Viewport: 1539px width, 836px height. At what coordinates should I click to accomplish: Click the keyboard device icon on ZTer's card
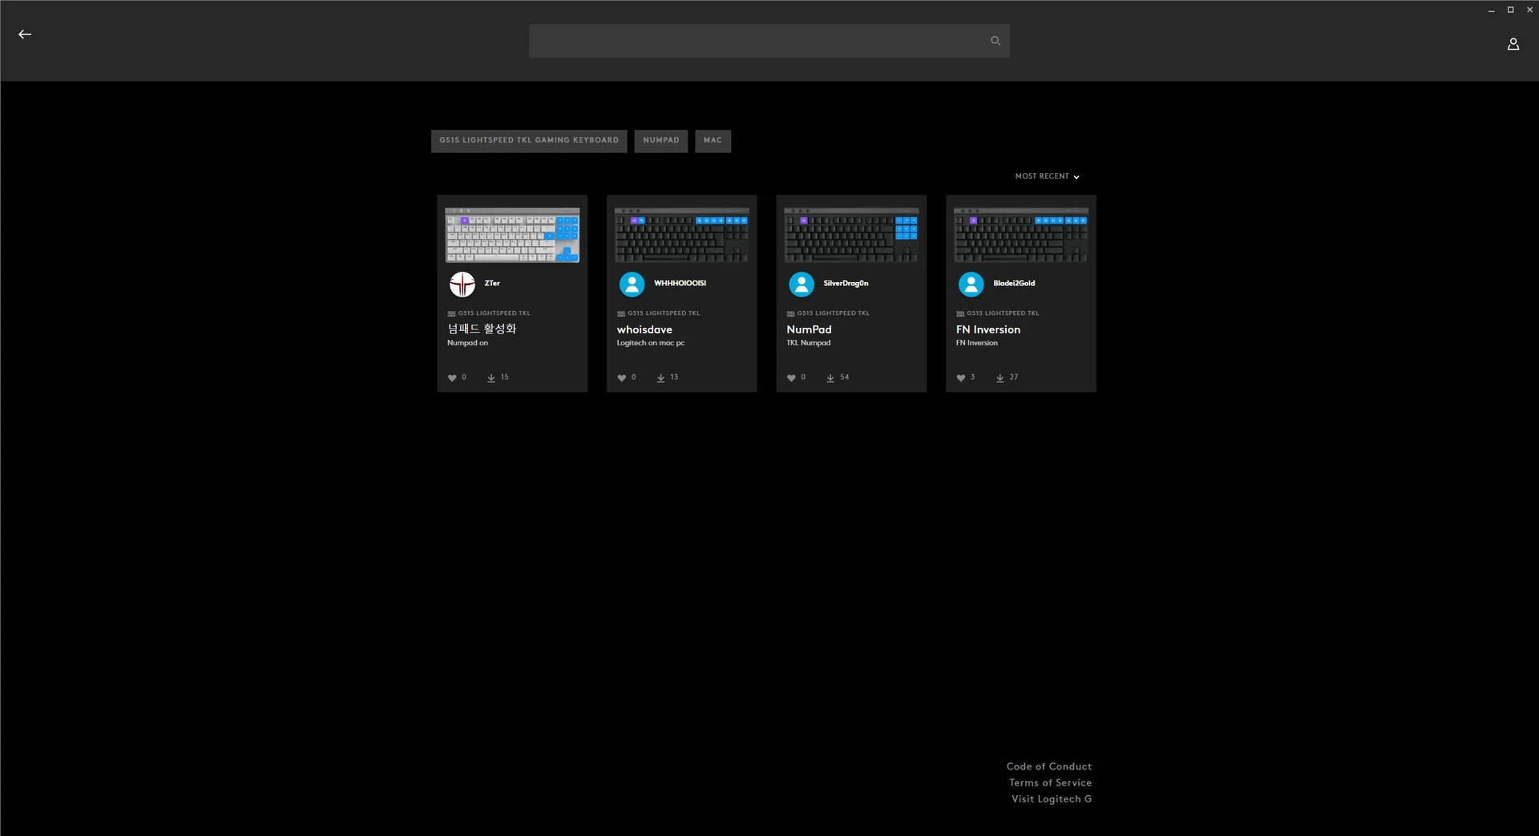click(x=451, y=313)
